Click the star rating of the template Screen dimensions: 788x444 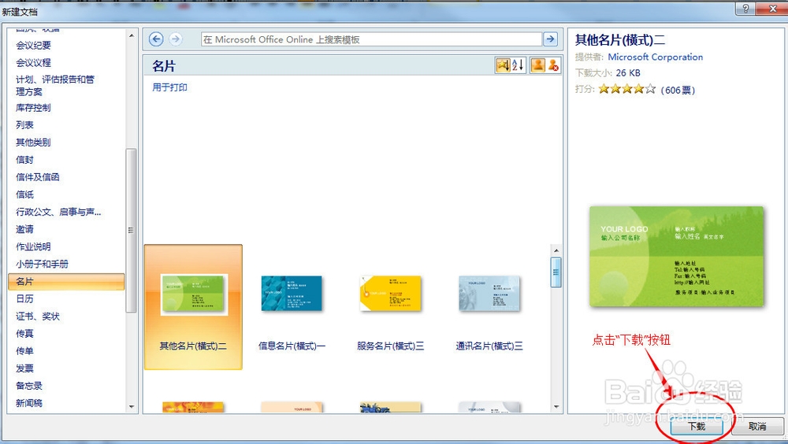point(627,90)
